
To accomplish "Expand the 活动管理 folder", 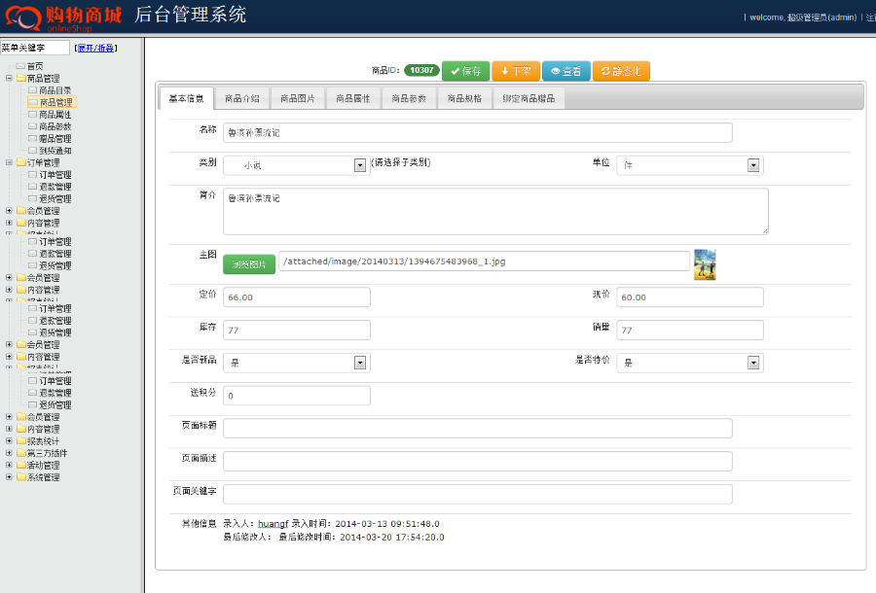I will coord(9,465).
